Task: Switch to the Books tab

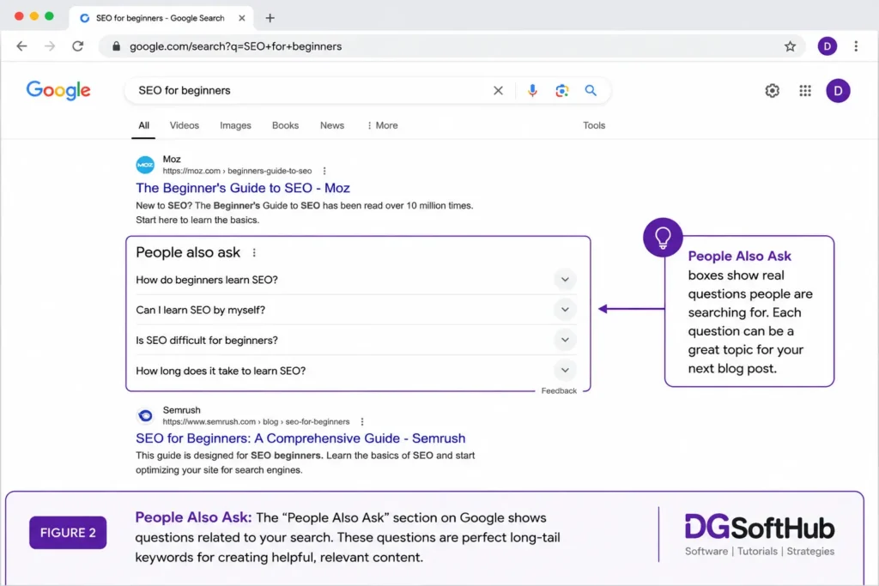Action: [285, 125]
